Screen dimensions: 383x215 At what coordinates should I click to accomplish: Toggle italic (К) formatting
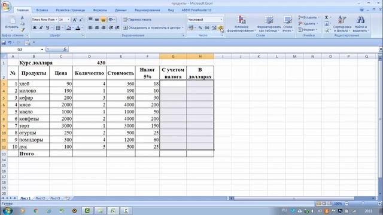[41, 28]
